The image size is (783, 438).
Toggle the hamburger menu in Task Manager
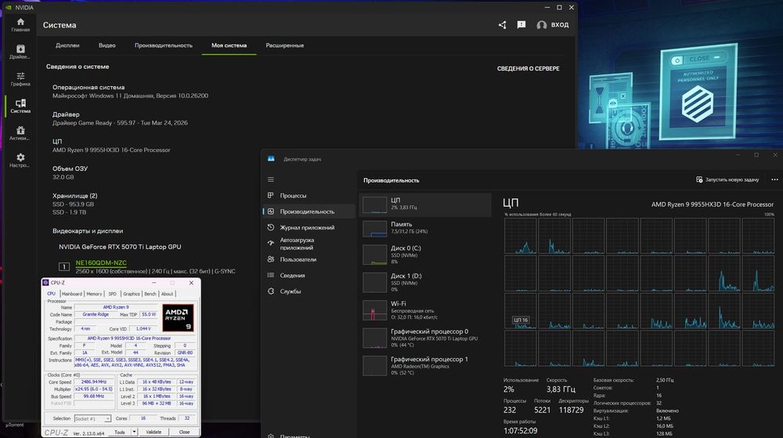tap(271, 179)
